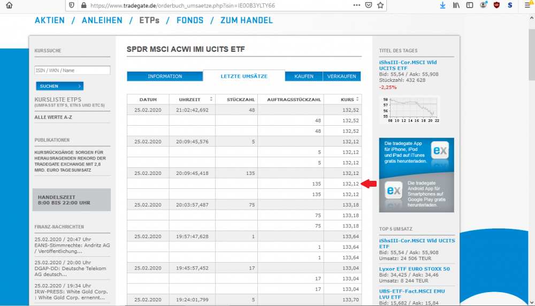Select time cell 19:24:01,799
Image resolution: width=535 pixels, height=306 pixels.
click(192, 300)
